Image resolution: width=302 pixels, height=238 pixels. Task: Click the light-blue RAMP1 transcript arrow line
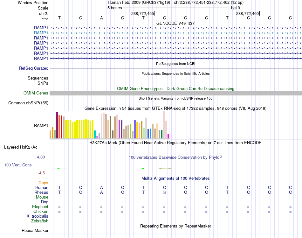[176, 33]
